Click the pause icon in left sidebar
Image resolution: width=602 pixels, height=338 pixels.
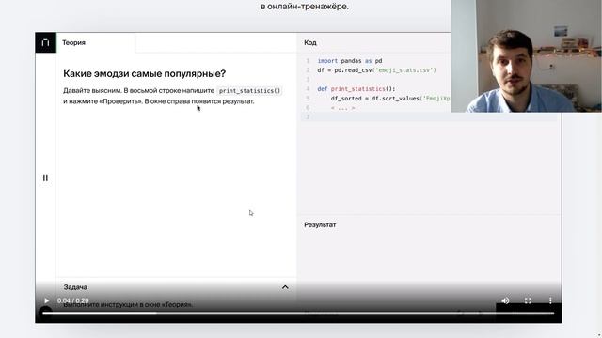pos(45,177)
